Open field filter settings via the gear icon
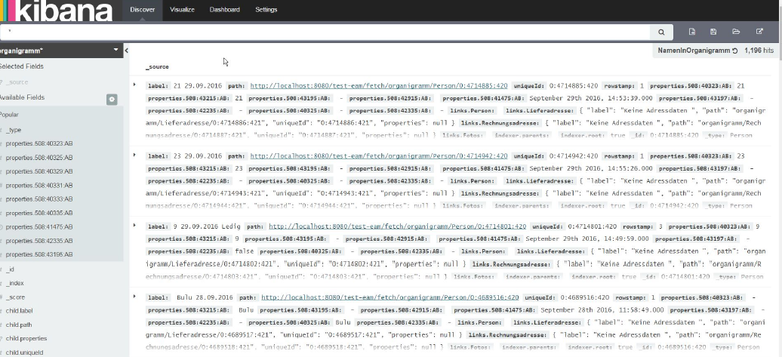This screenshot has width=782, height=357. [x=112, y=99]
